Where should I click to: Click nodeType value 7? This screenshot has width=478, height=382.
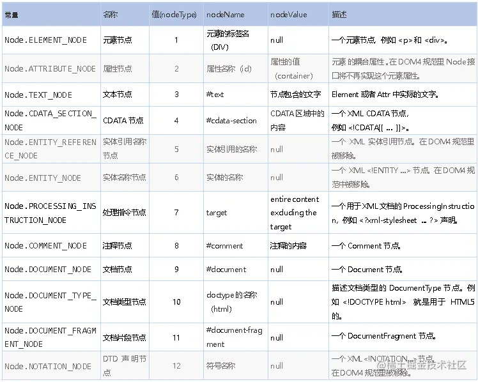click(176, 213)
